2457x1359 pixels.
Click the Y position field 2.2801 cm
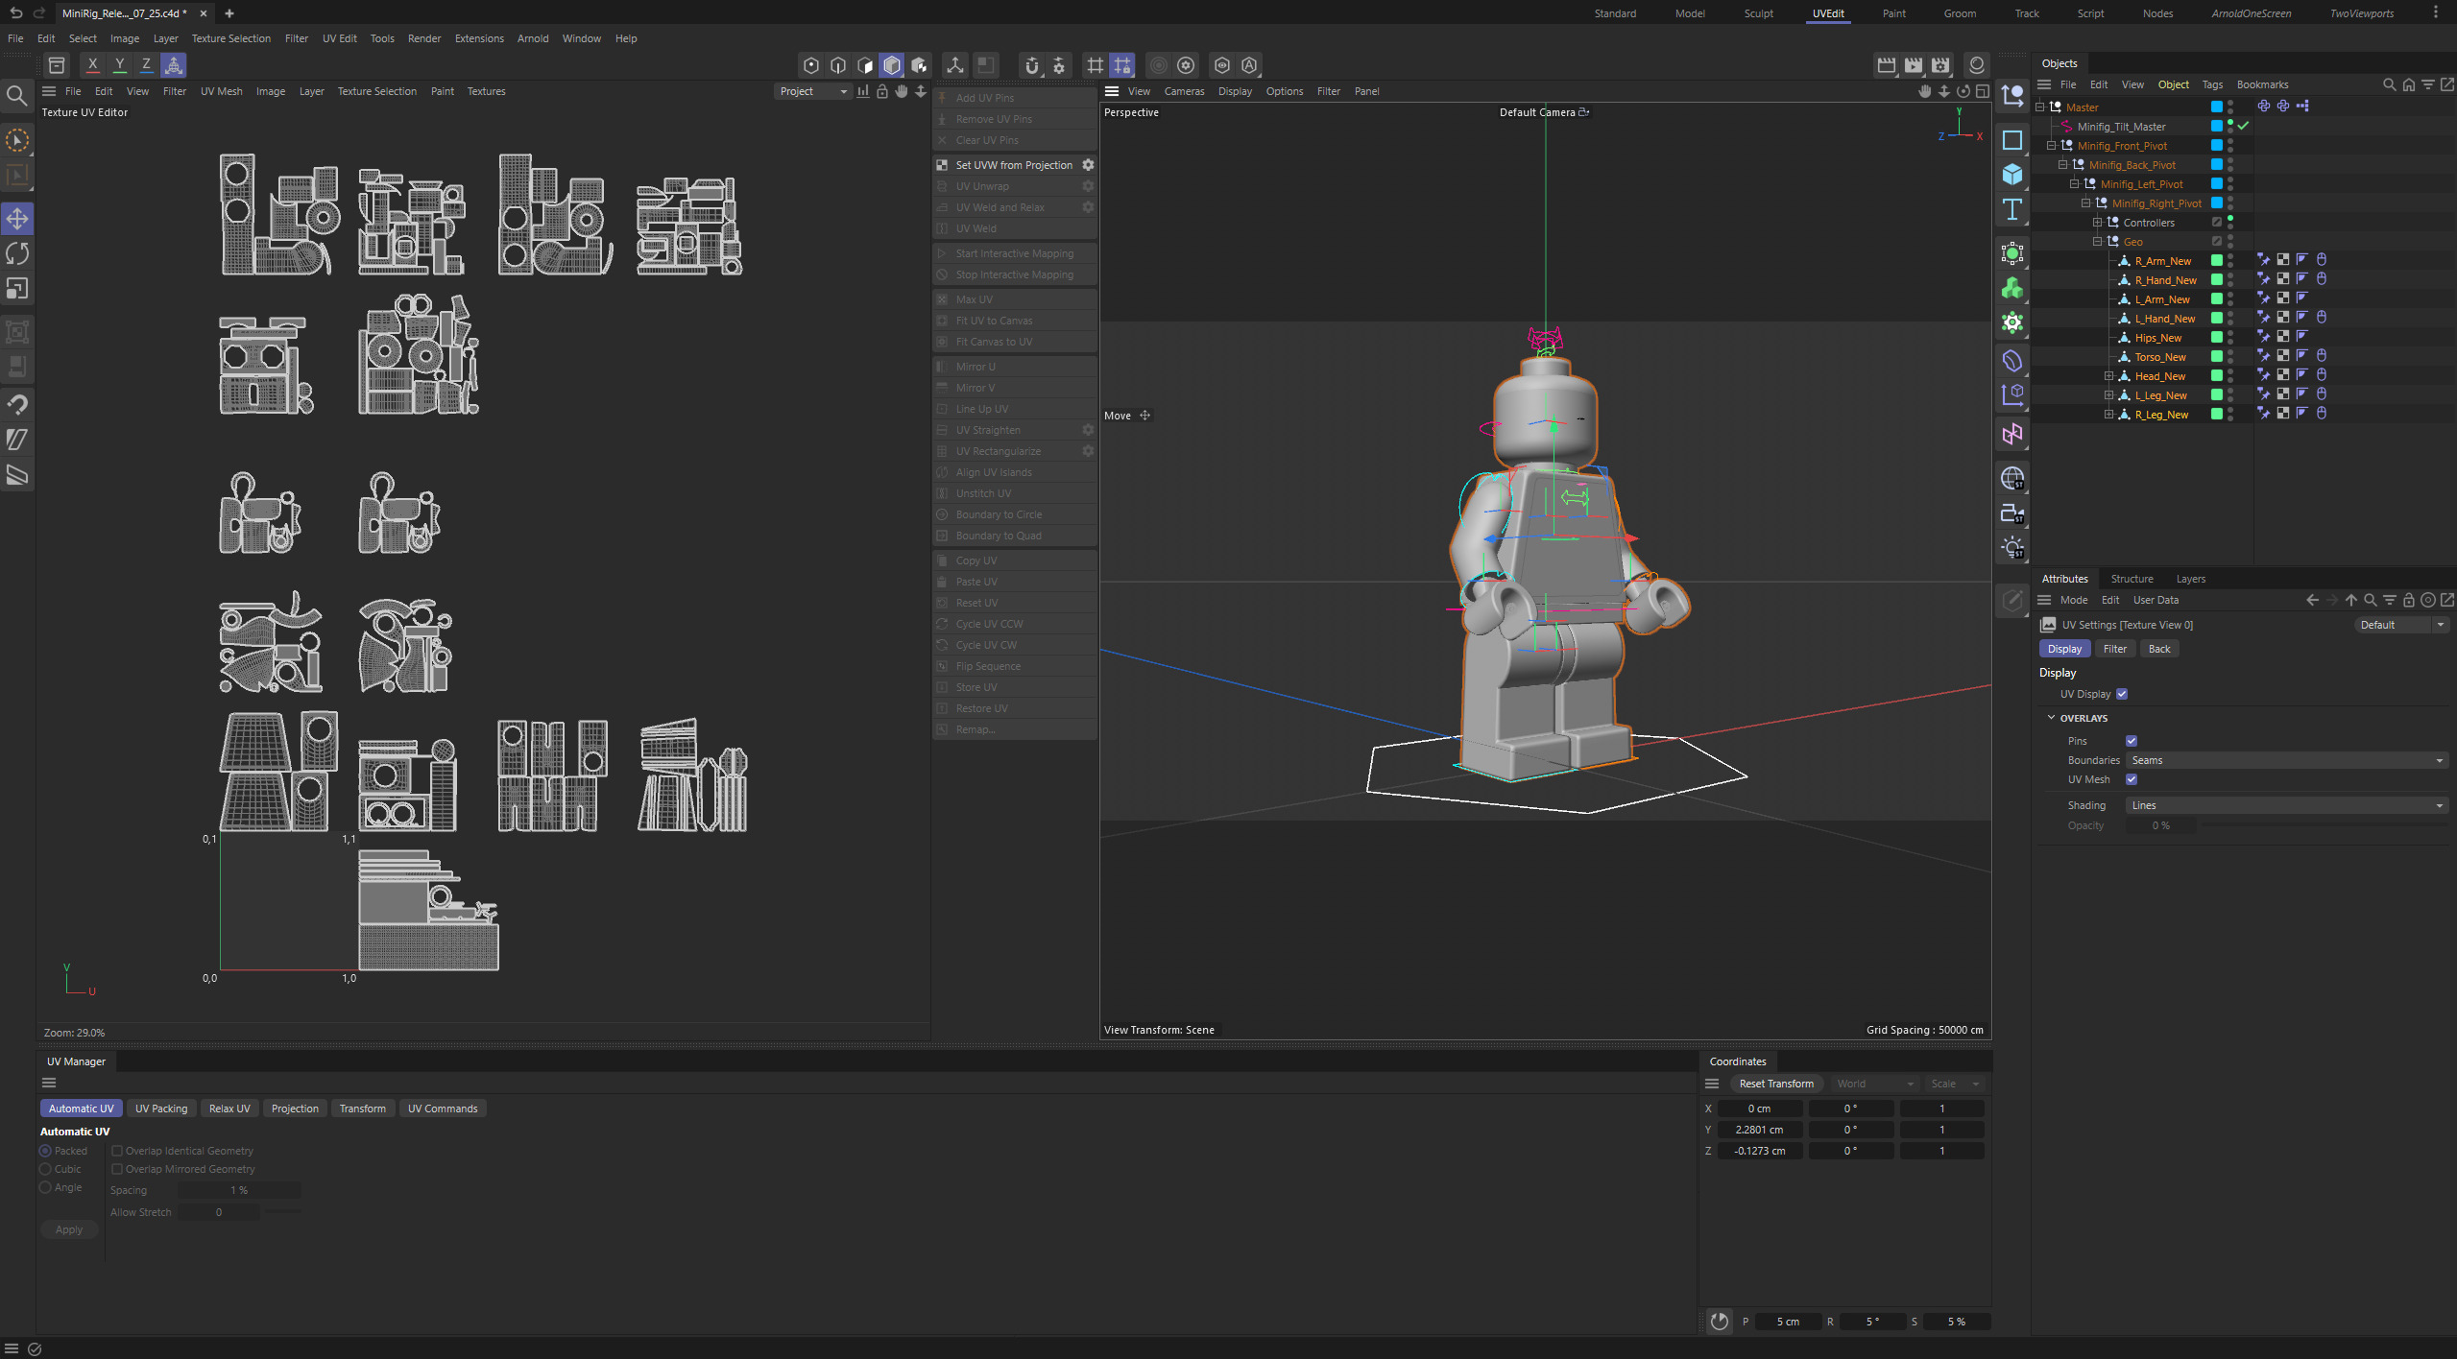pyautogui.click(x=1759, y=1130)
